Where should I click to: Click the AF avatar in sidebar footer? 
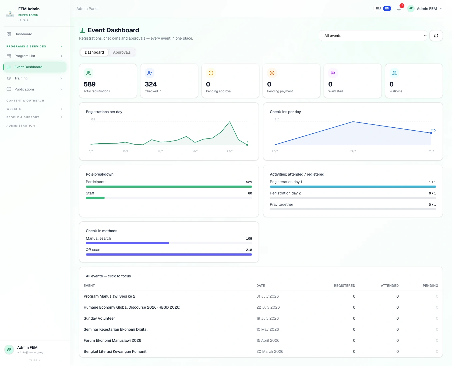[9, 350]
